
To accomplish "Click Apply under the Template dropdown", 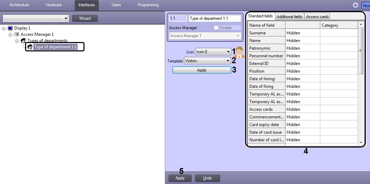I will point(202,70).
